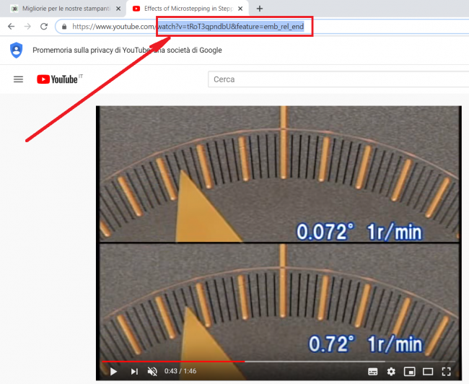Image resolution: width=469 pixels, height=384 pixels.
Task: Play the video with the play button
Action: pyautogui.click(x=113, y=371)
